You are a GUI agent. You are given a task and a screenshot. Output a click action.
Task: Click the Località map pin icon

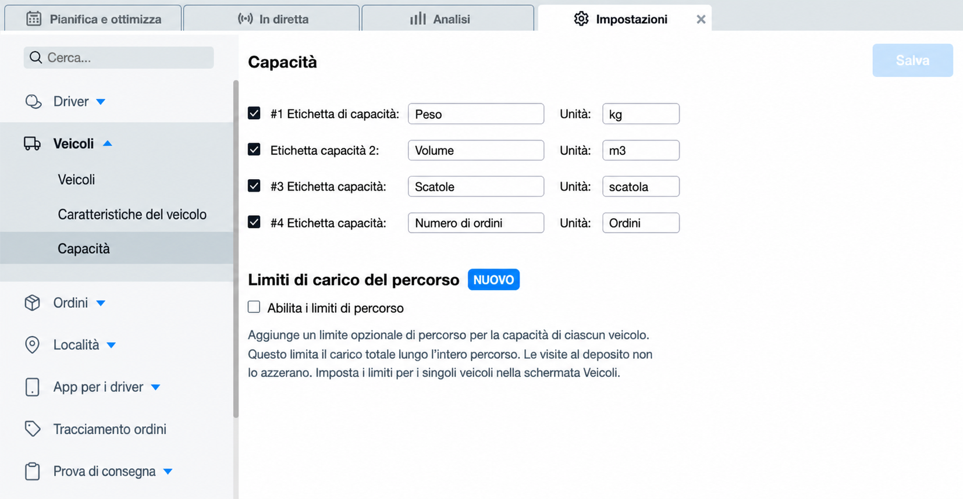(x=33, y=345)
